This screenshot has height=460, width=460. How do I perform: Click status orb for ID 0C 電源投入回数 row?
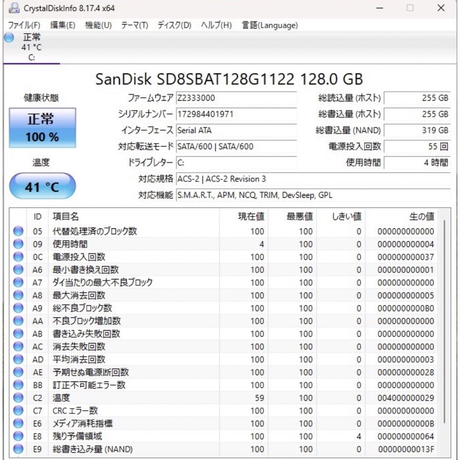[18, 257]
